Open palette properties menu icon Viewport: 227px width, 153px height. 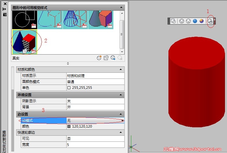(x=5, y=14)
